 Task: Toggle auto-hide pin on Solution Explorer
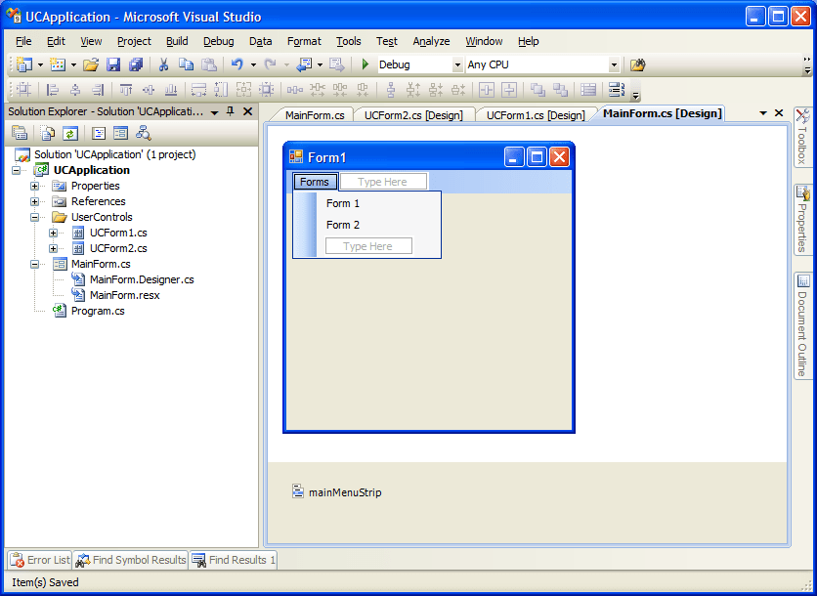232,111
